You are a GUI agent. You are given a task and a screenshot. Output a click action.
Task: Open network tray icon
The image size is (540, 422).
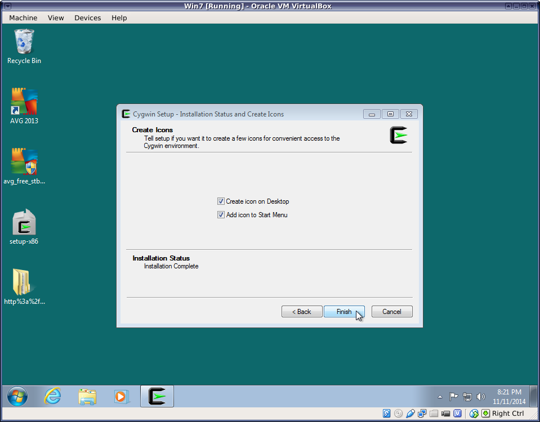pyautogui.click(x=467, y=397)
